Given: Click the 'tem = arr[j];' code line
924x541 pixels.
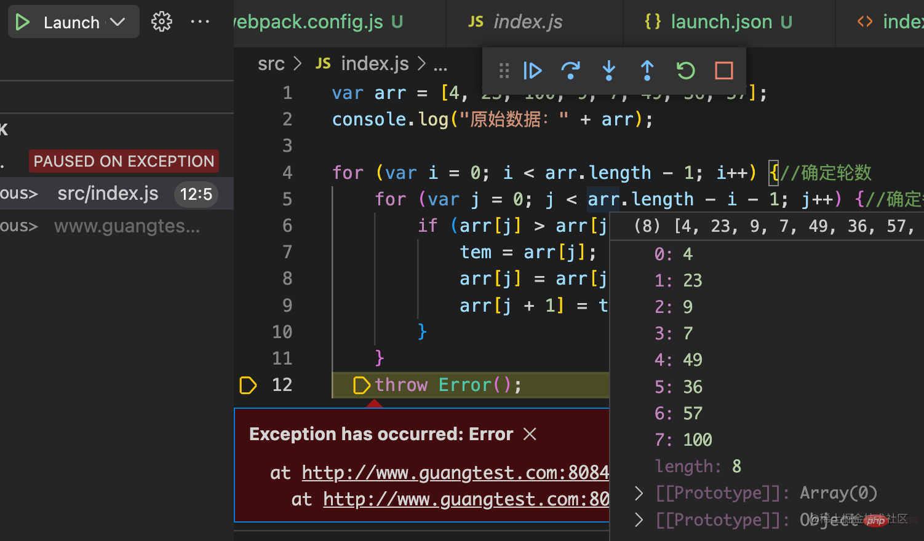Looking at the screenshot, I should click(528, 253).
